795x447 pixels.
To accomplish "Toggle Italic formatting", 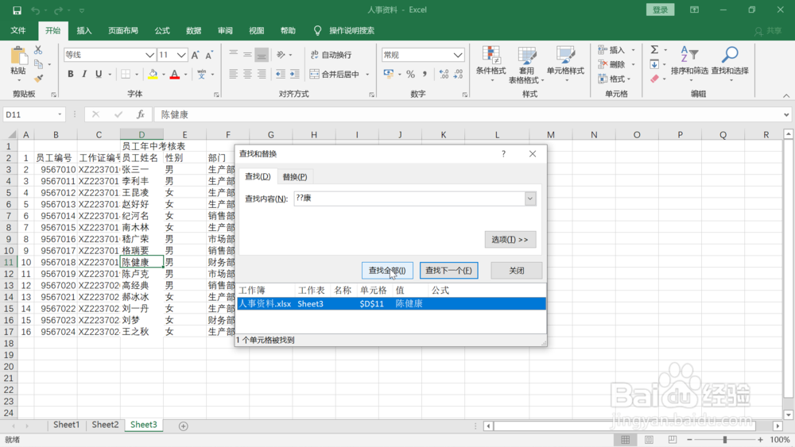I will pyautogui.click(x=84, y=74).
